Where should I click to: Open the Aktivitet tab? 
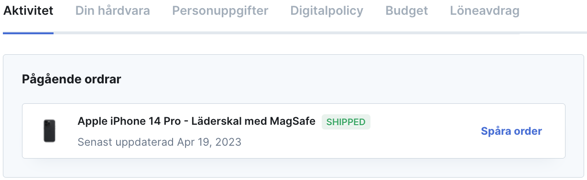(x=28, y=10)
